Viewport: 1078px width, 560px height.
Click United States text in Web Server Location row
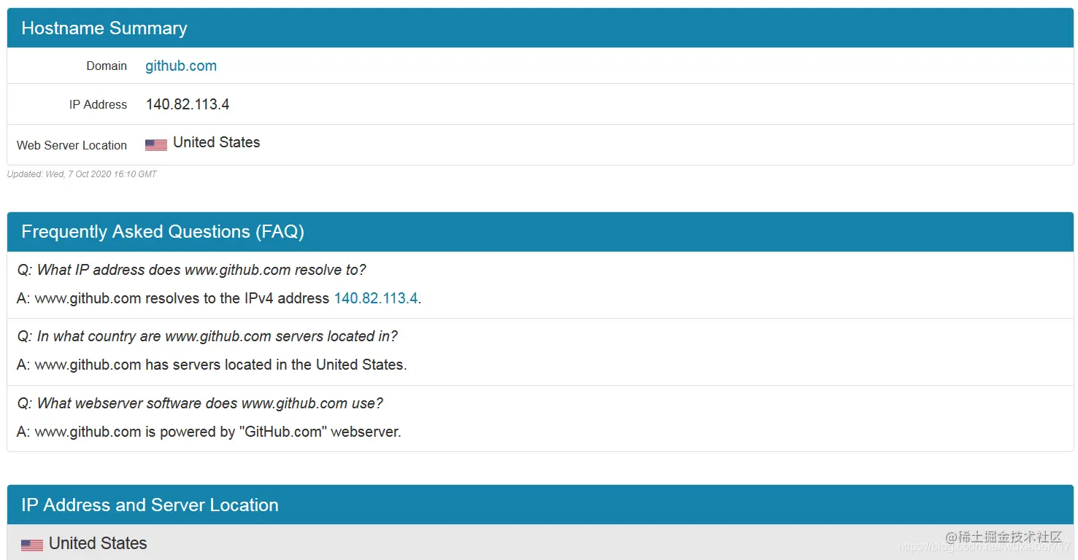click(x=217, y=142)
